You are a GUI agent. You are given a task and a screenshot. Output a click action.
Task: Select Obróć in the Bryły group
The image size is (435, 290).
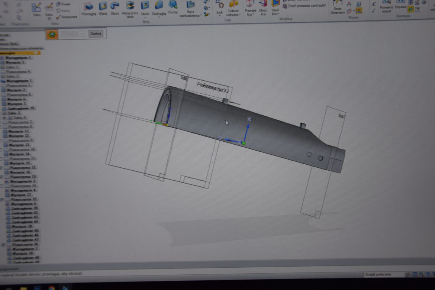[115, 8]
